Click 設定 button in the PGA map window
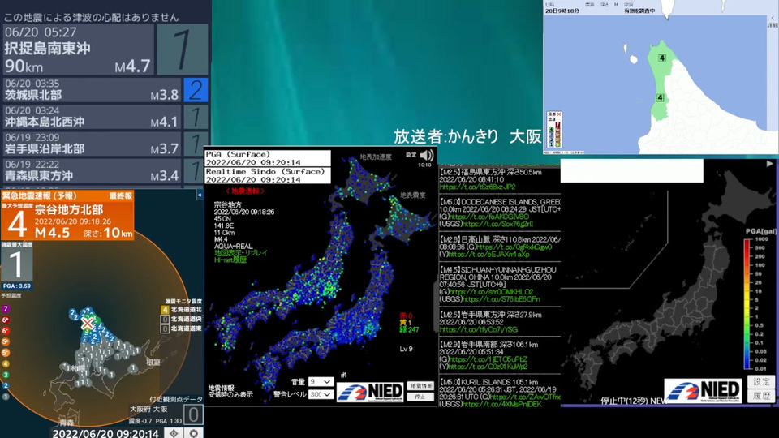This screenshot has height=438, width=779. pyautogui.click(x=761, y=381)
